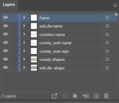Viewport: 119px width, 103px height.
Task: Target the sub.div. shape layer circle
Action: 107,68
